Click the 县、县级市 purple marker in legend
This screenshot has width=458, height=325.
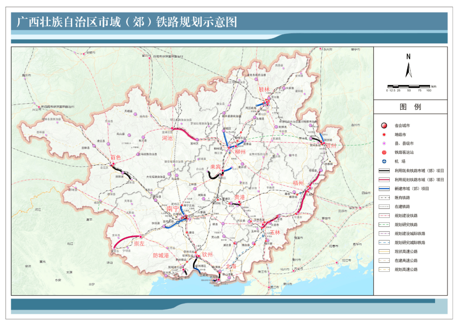(383, 142)
